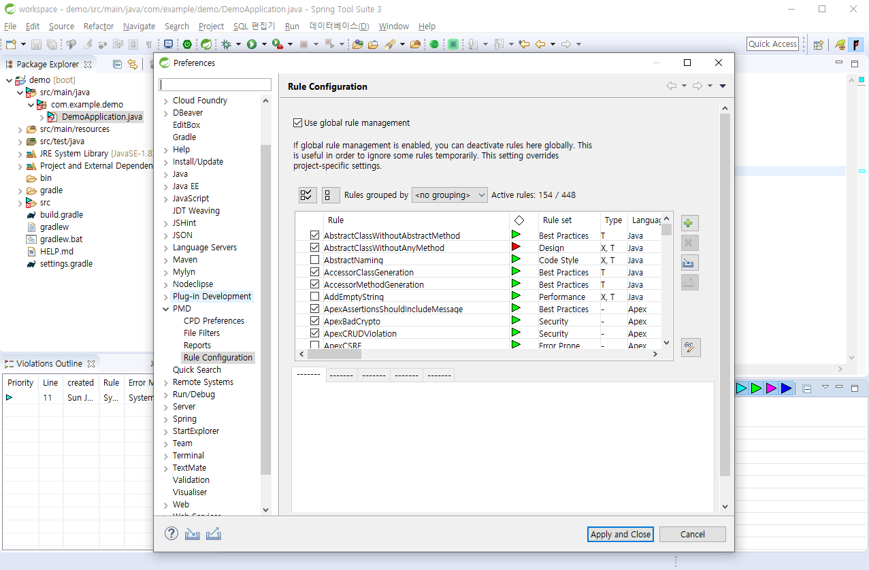869x570 pixels.
Task: Expand the Maven preferences node
Action: [165, 260]
